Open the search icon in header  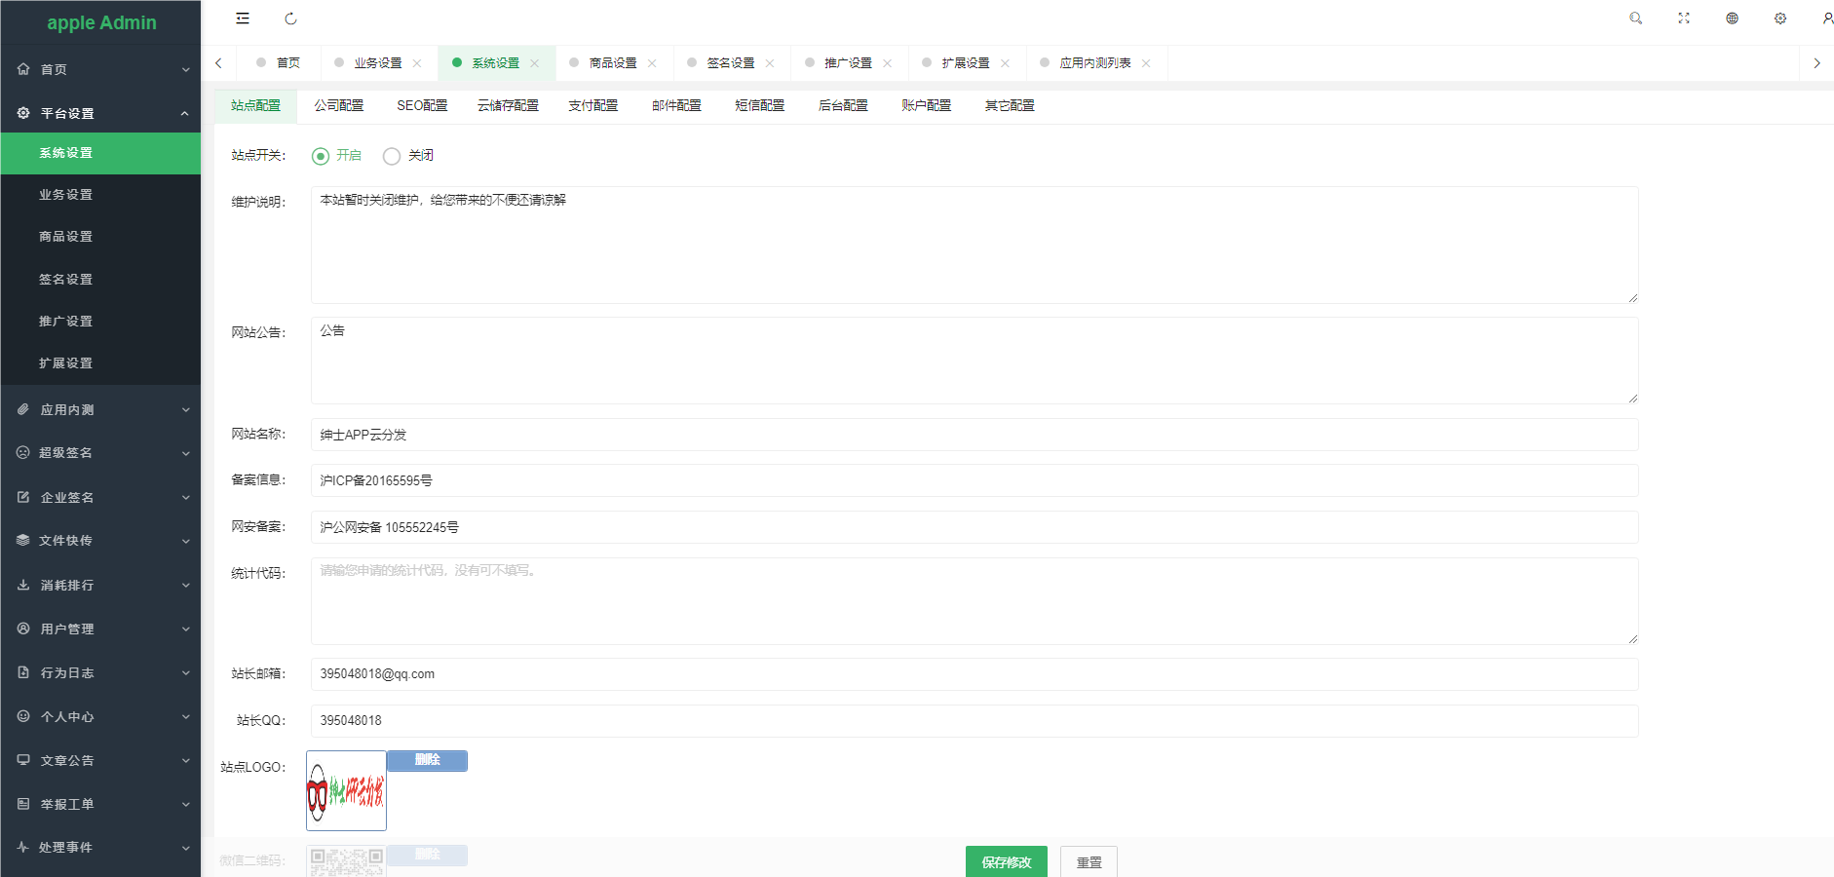tap(1635, 19)
